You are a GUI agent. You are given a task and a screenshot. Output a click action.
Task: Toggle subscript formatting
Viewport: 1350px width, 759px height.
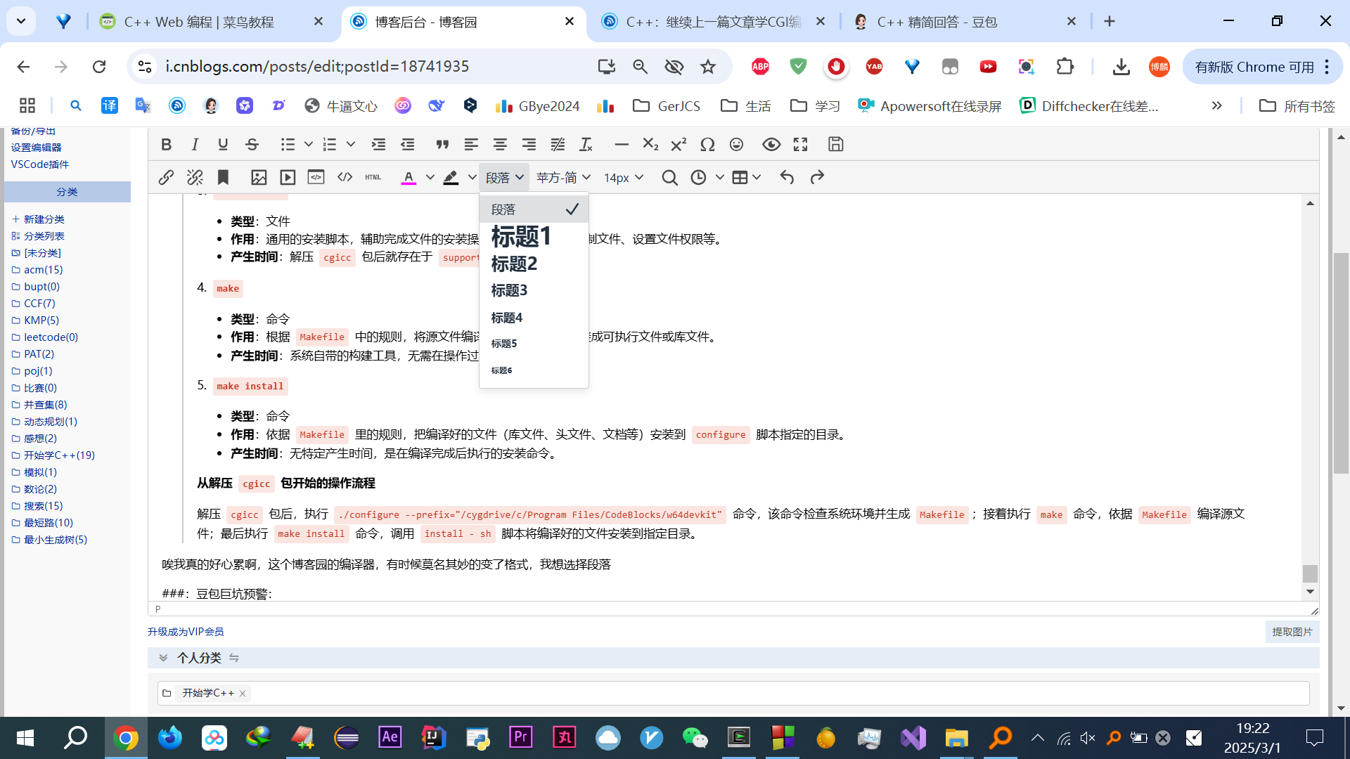click(650, 145)
